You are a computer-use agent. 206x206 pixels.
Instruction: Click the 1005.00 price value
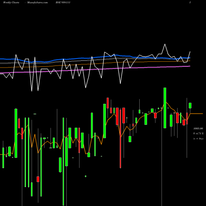198,129
